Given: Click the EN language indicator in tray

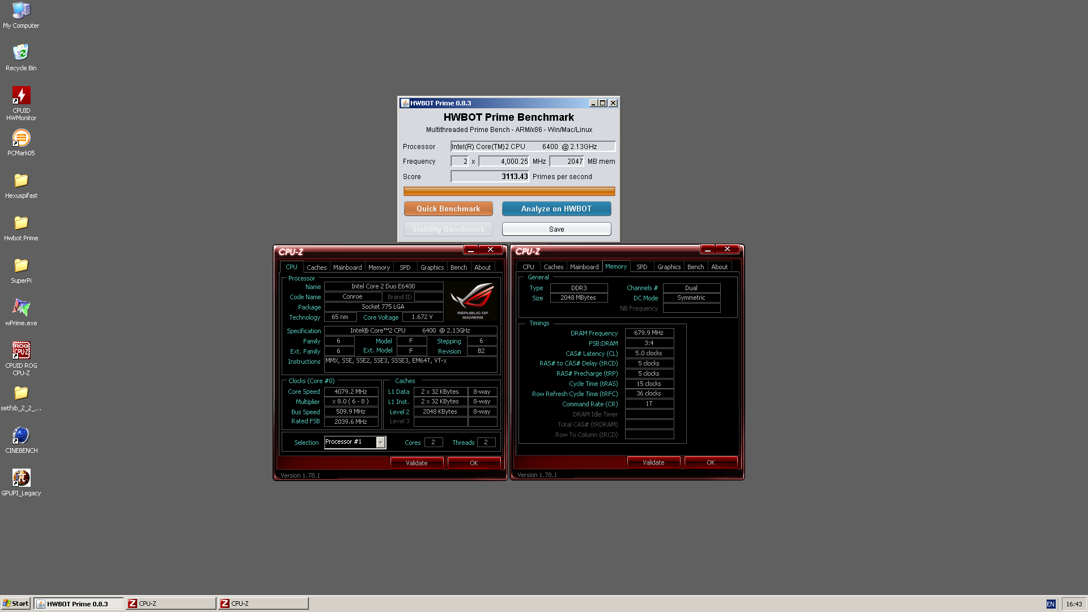Looking at the screenshot, I should click(x=1051, y=604).
